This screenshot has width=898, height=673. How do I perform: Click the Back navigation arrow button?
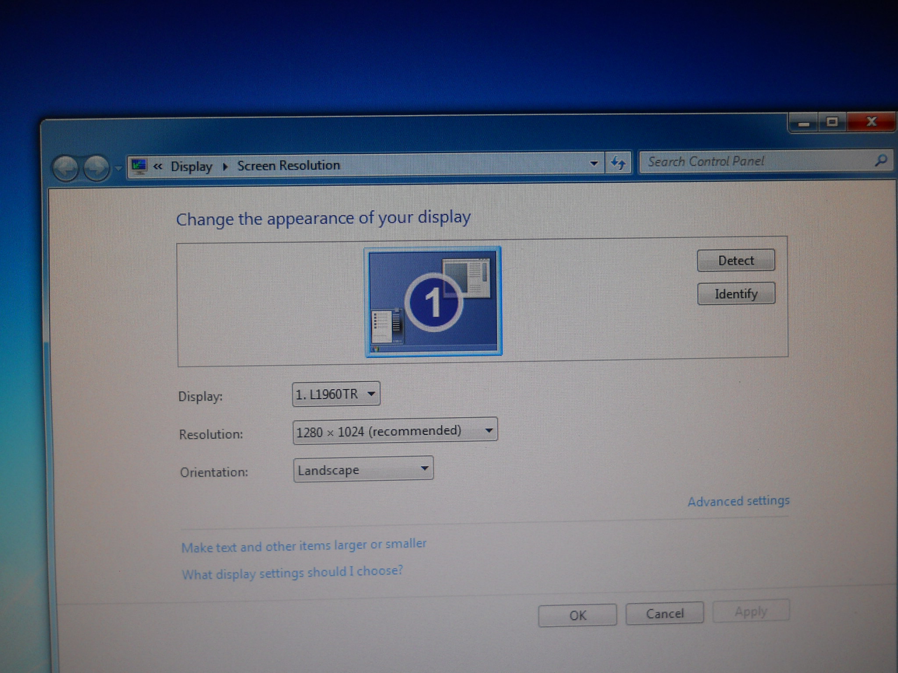pyautogui.click(x=65, y=168)
